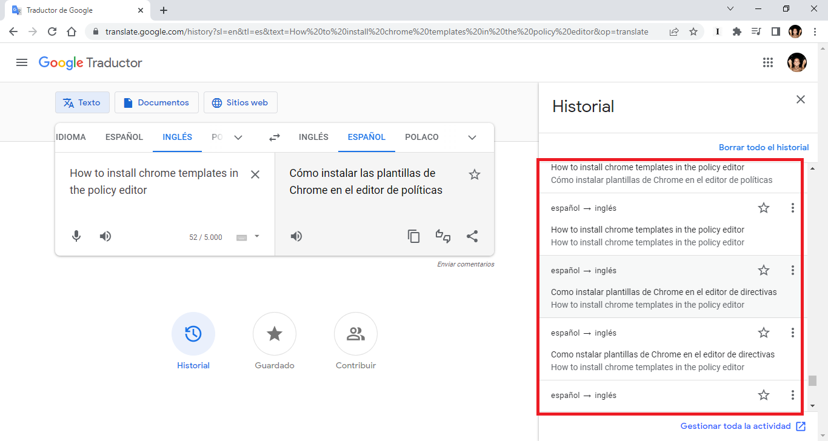Select history entry 'Como instalar plantillas de Chrome en el editor de directivas'
This screenshot has height=441, width=828.
point(664,292)
